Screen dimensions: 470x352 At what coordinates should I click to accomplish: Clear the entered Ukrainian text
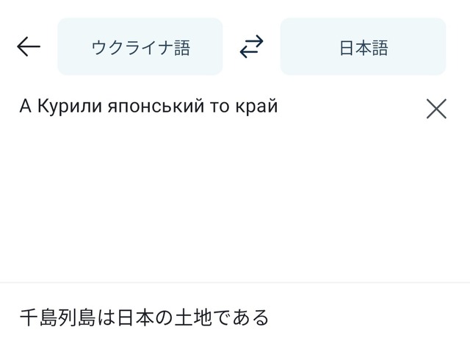pos(436,109)
